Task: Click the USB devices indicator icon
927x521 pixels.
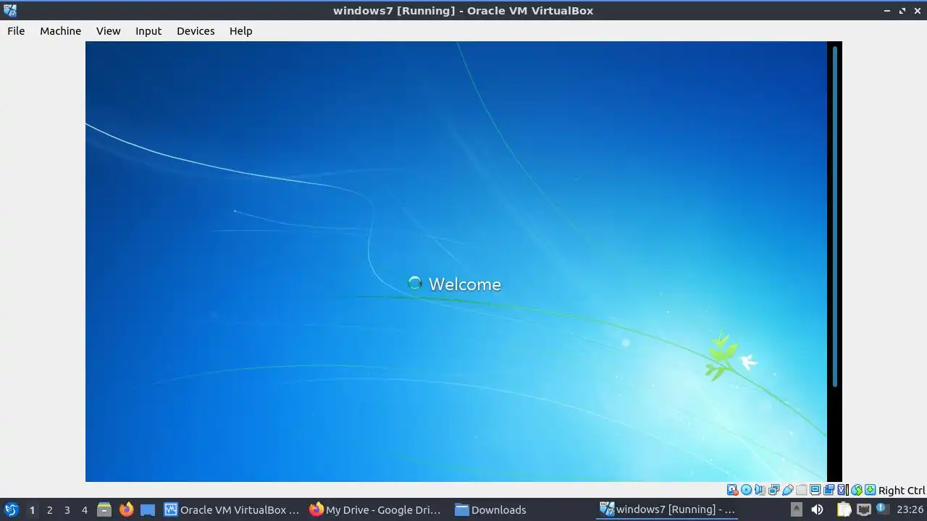Action: point(787,490)
